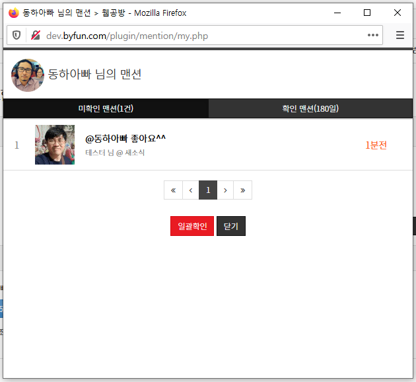Image resolution: width=416 pixels, height=382 pixels.
Task: Go to the last page of mentions
Action: tap(243, 190)
